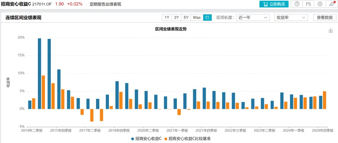Toggle 招商安心收益C legend series
Screen dimensions: 338x143
[x=146, y=139]
